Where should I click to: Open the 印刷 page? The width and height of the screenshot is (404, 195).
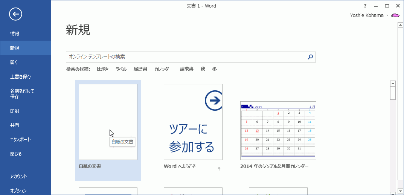tap(25, 111)
